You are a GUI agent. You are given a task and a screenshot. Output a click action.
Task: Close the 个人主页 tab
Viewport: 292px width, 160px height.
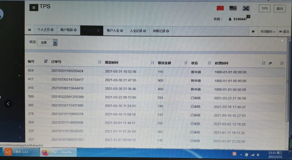click(x=52, y=30)
